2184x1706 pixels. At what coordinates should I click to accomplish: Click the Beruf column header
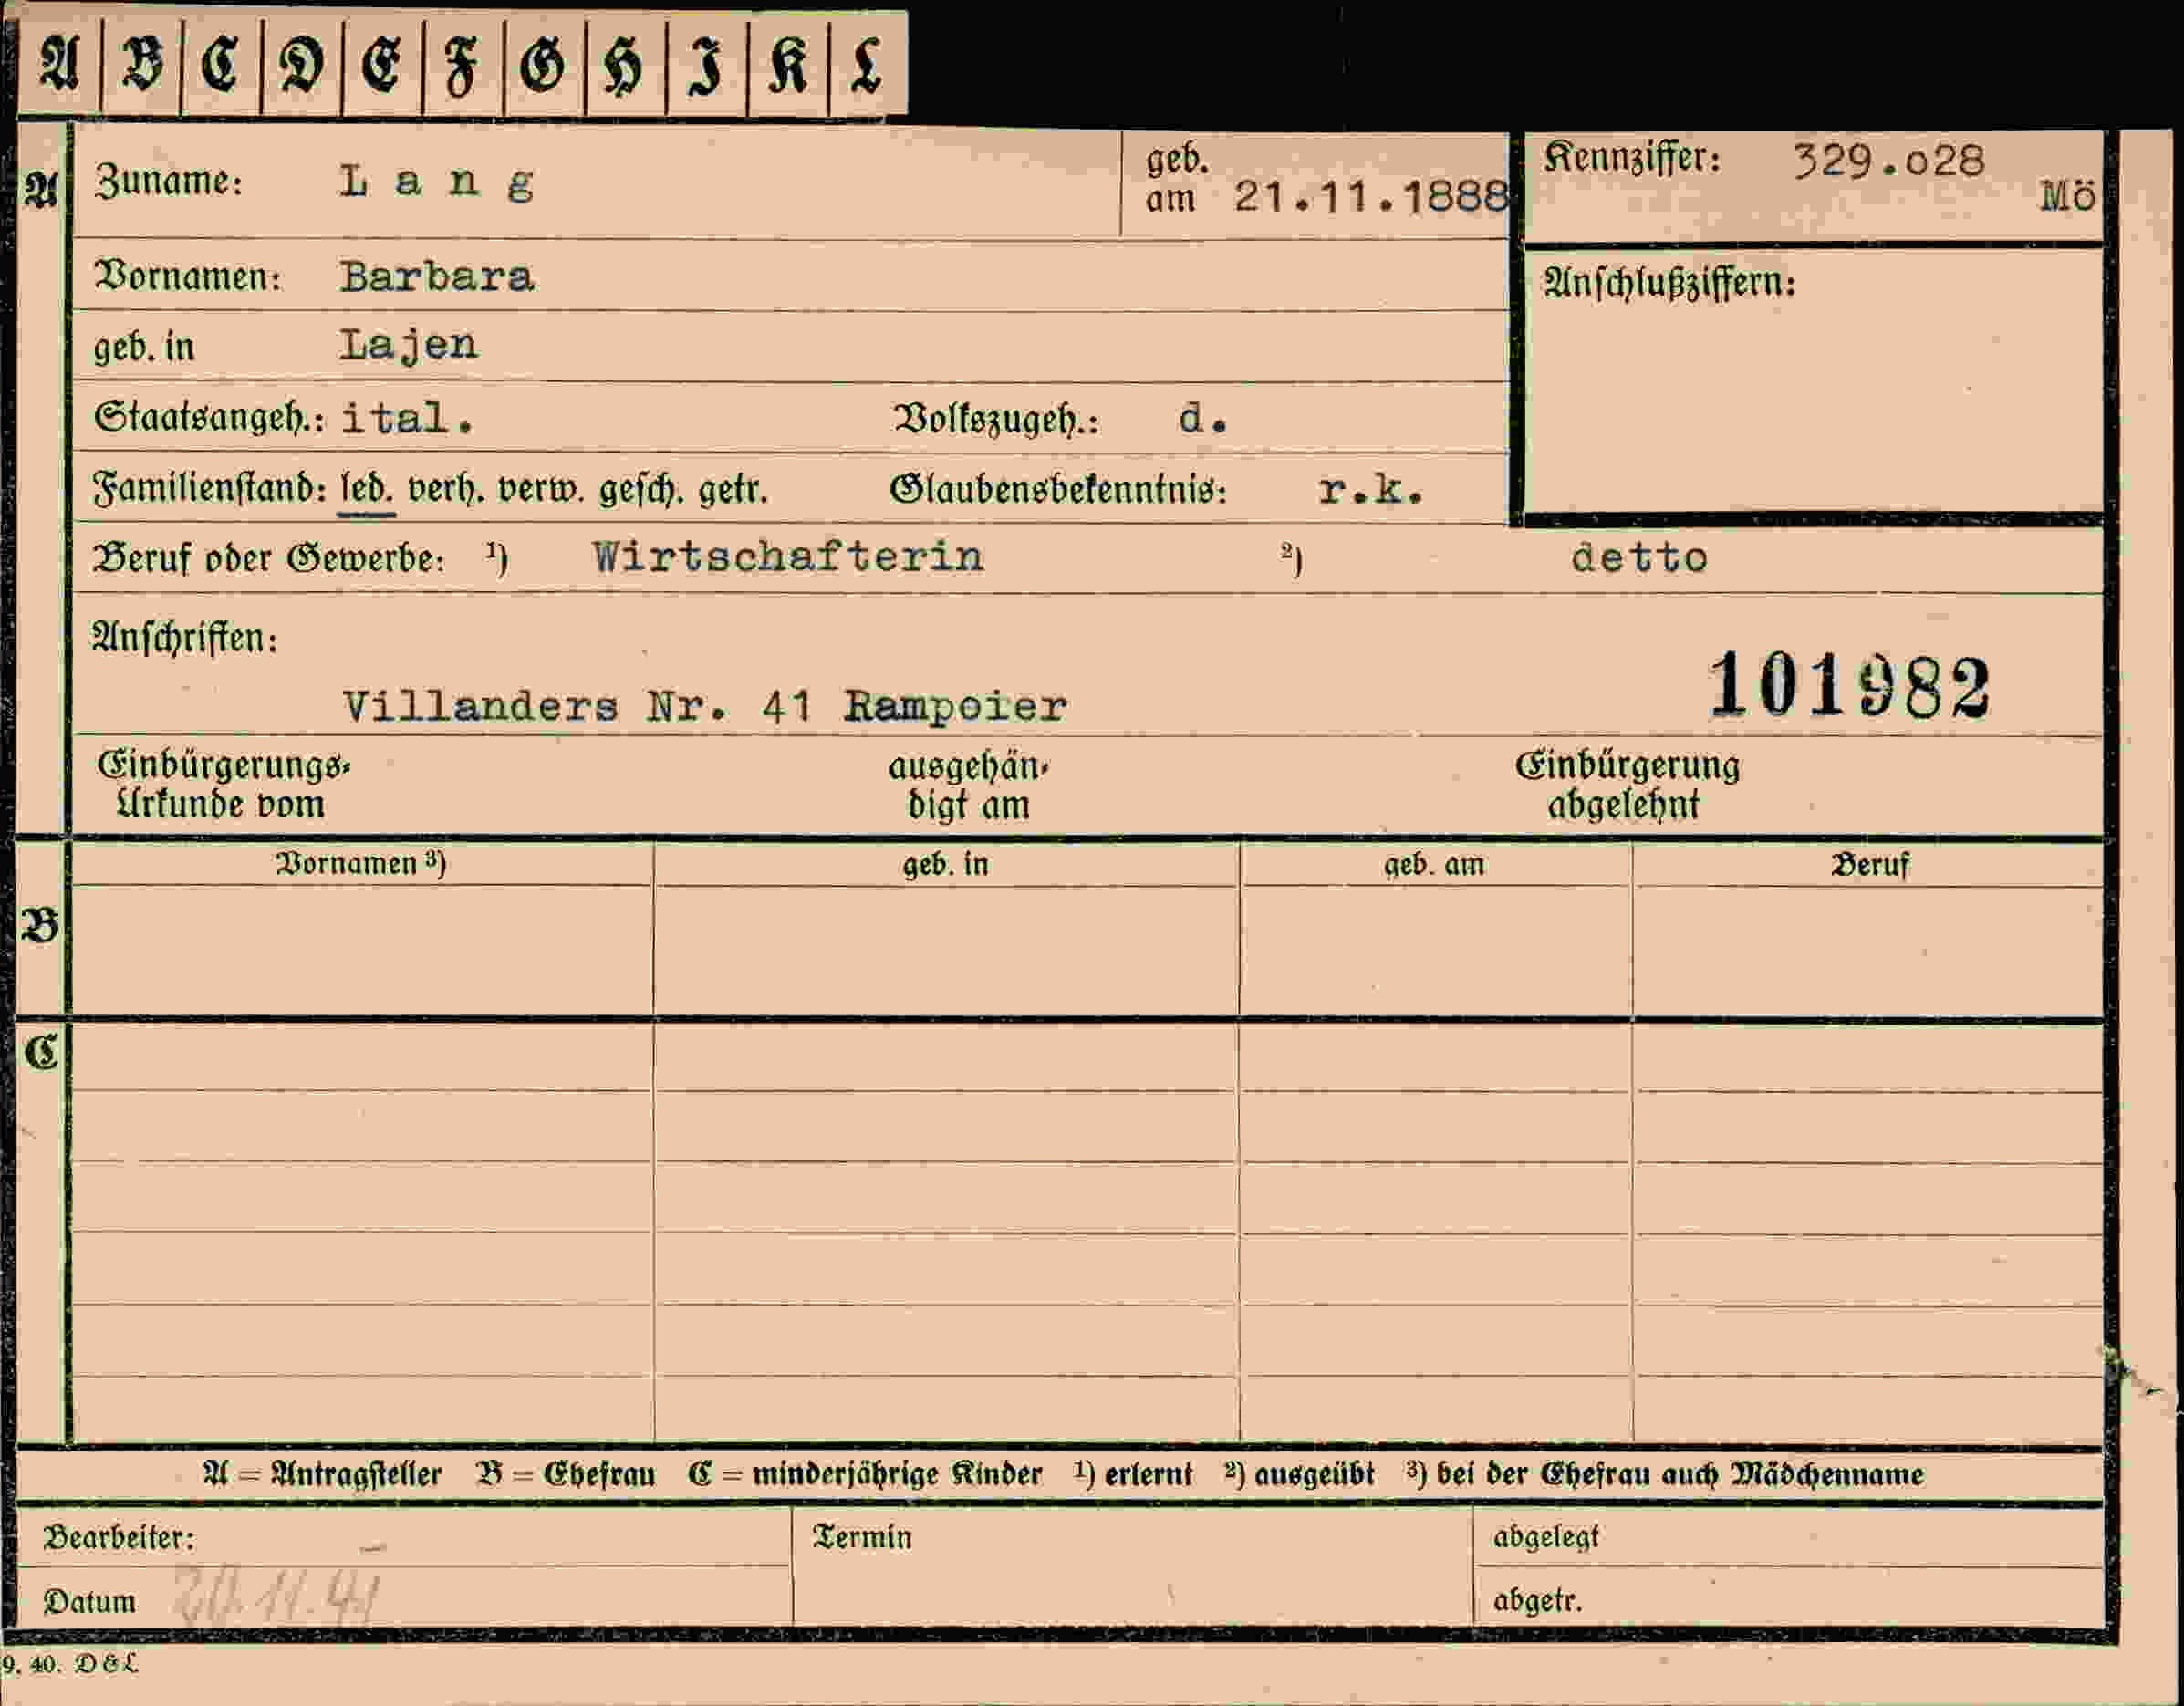click(x=1869, y=864)
